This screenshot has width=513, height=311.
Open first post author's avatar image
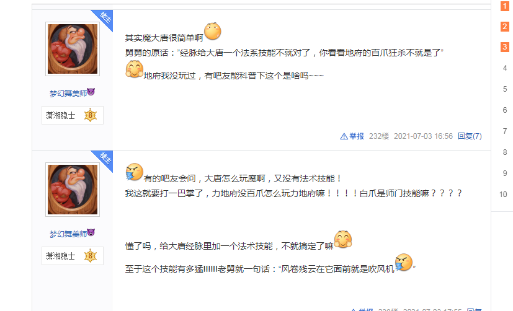click(73, 49)
